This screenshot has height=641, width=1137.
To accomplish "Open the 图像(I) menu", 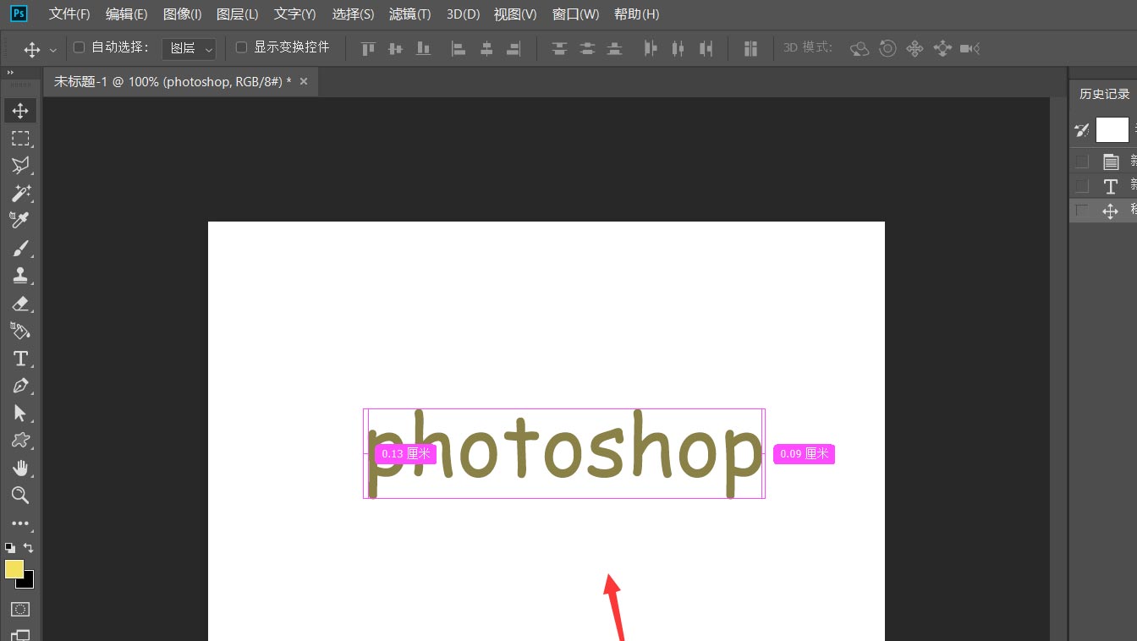I will tap(183, 14).
